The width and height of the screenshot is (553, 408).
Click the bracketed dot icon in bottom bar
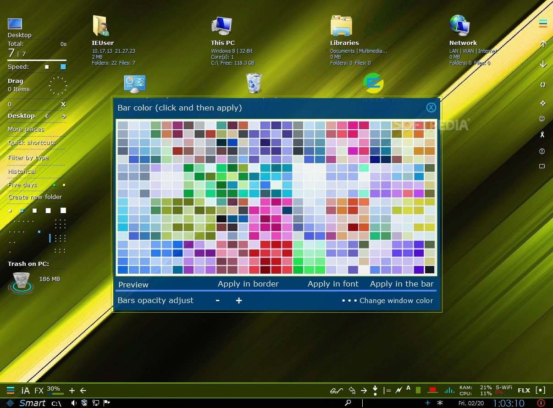(x=541, y=391)
